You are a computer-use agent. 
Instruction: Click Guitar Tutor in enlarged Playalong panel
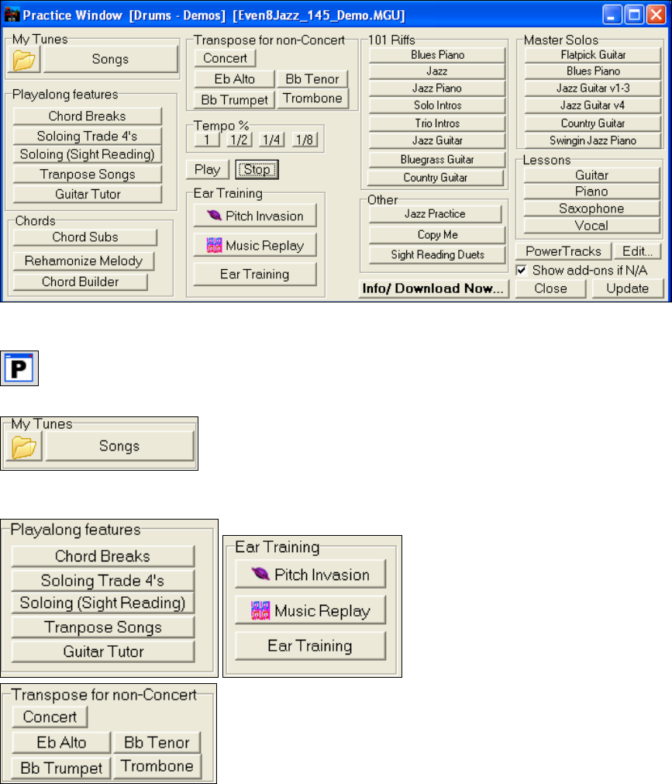(x=103, y=651)
